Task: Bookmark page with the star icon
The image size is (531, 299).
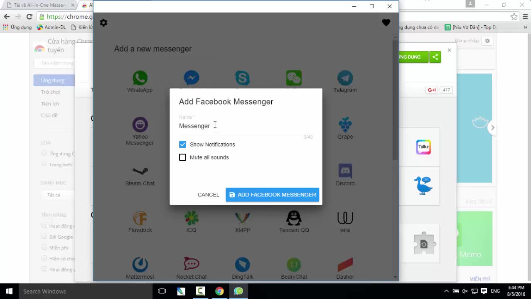Action: pos(514,17)
